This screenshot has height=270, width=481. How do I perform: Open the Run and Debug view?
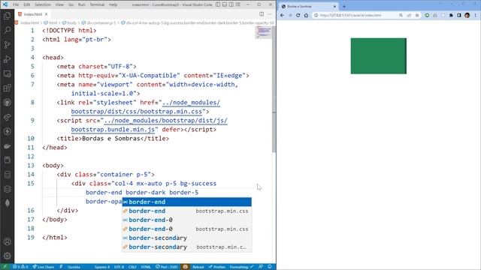point(7,59)
